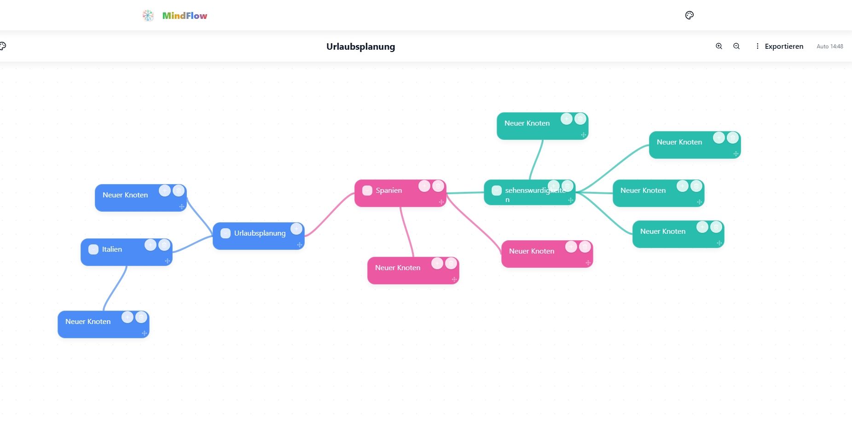This screenshot has width=852, height=422.
Task: Delete blue Neuer Knoten linked to Urlaubsplanung
Action: tap(179, 191)
